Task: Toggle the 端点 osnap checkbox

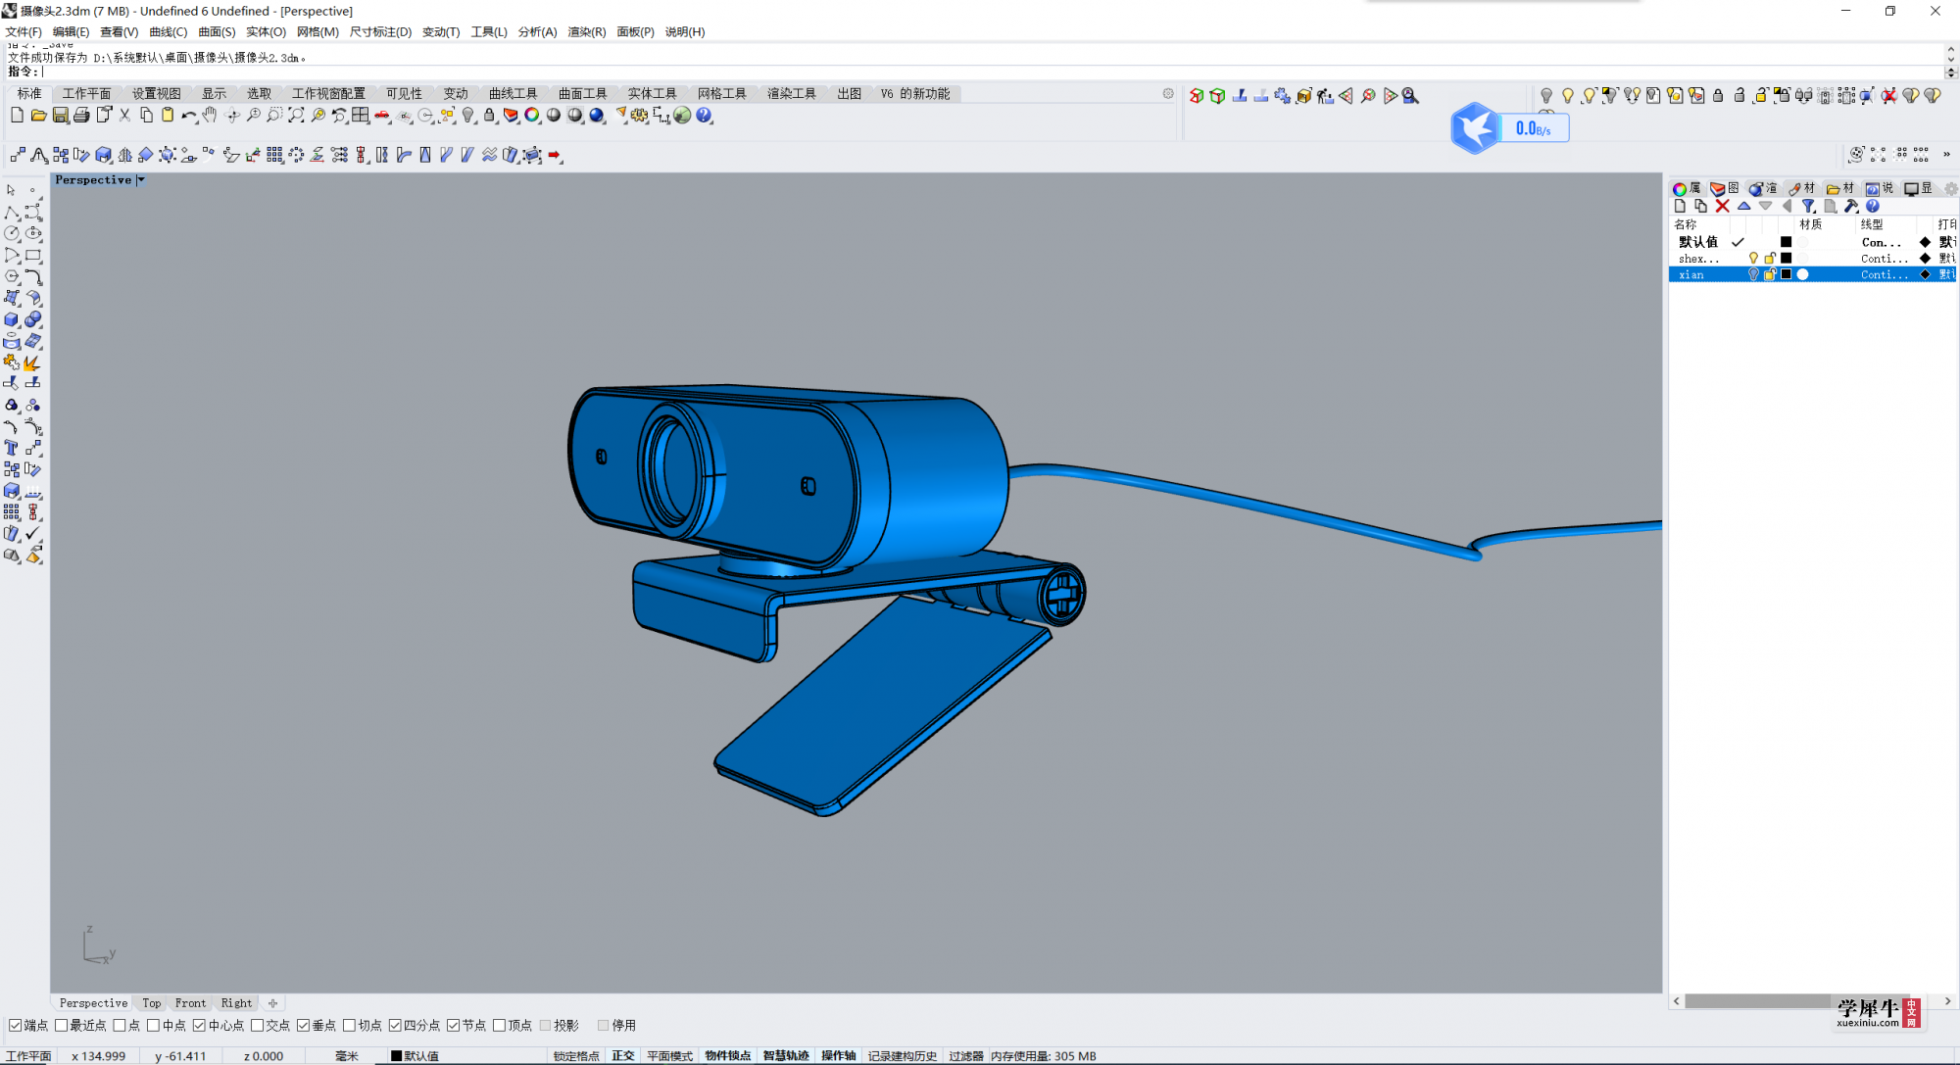Action: click(15, 1025)
